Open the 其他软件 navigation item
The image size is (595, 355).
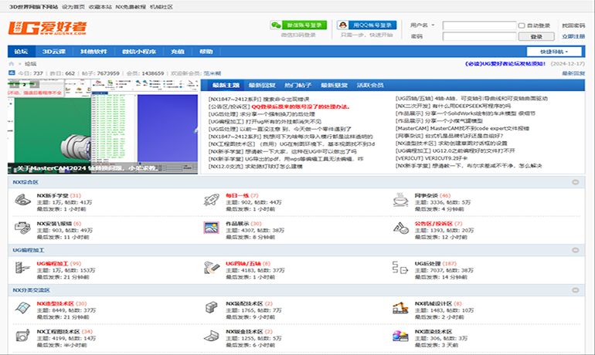click(93, 52)
